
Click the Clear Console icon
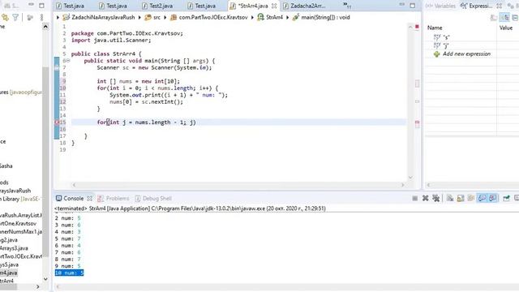pos(450,198)
